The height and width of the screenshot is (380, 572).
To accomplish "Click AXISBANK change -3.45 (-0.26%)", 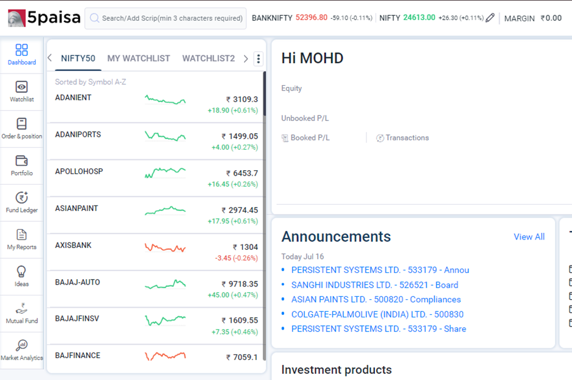I will pyautogui.click(x=236, y=258).
